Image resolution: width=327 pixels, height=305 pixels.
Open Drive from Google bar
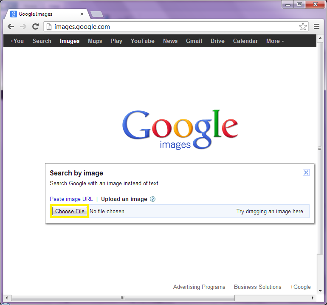point(217,41)
